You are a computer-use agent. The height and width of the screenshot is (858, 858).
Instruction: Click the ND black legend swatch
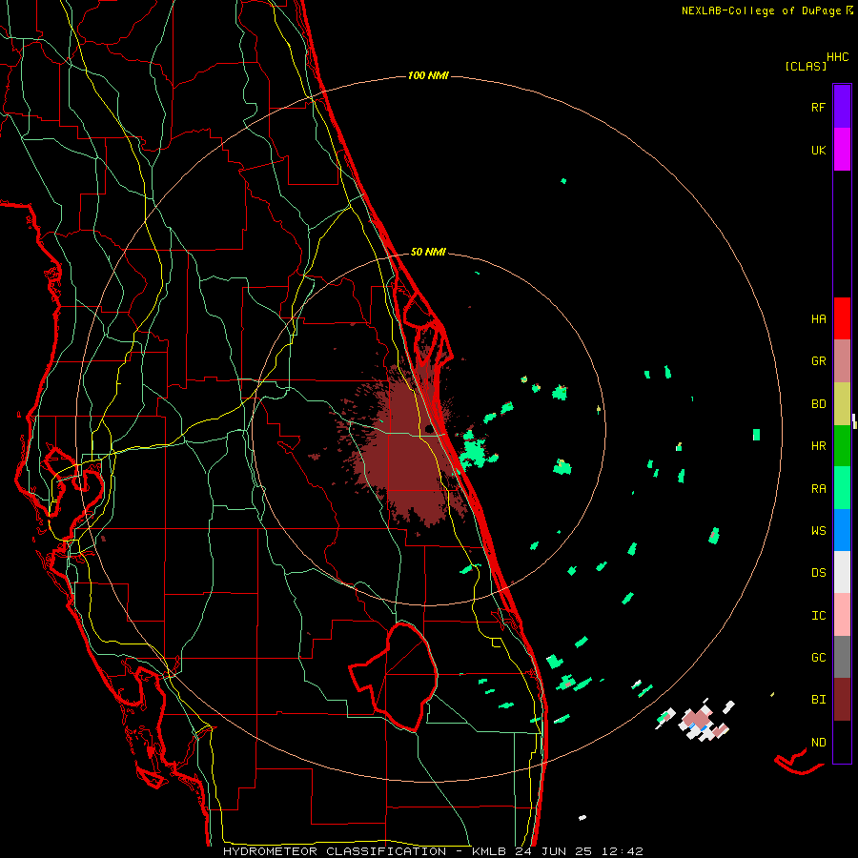(842, 742)
